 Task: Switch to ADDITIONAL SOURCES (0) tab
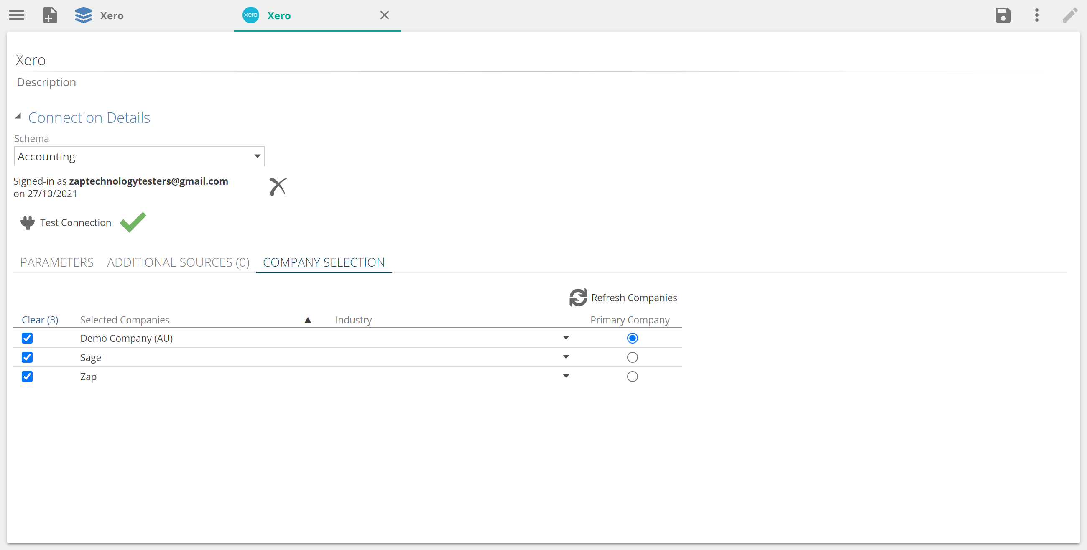pyautogui.click(x=178, y=262)
